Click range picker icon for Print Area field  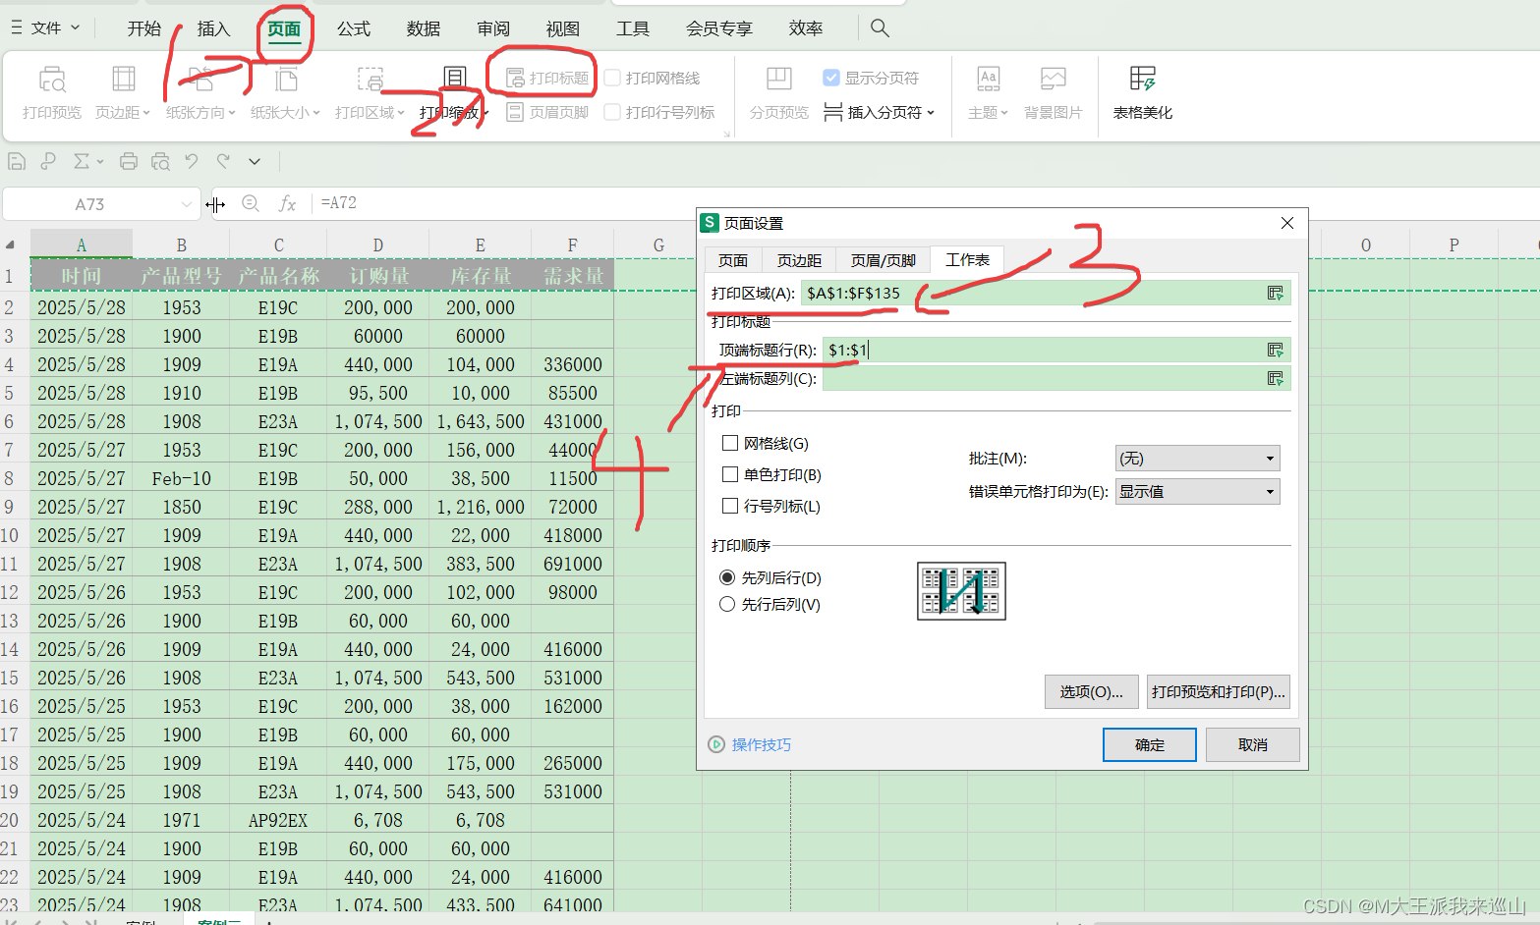tap(1276, 293)
